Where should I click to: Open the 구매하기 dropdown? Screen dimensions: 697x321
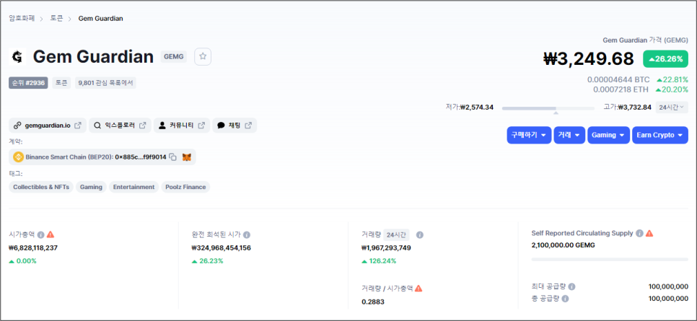(x=529, y=135)
